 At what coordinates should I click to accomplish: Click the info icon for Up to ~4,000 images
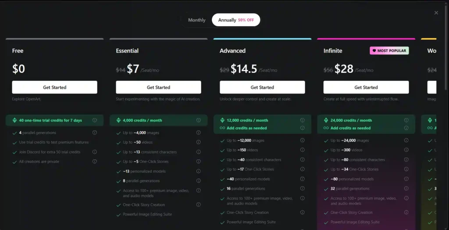pyautogui.click(x=199, y=133)
